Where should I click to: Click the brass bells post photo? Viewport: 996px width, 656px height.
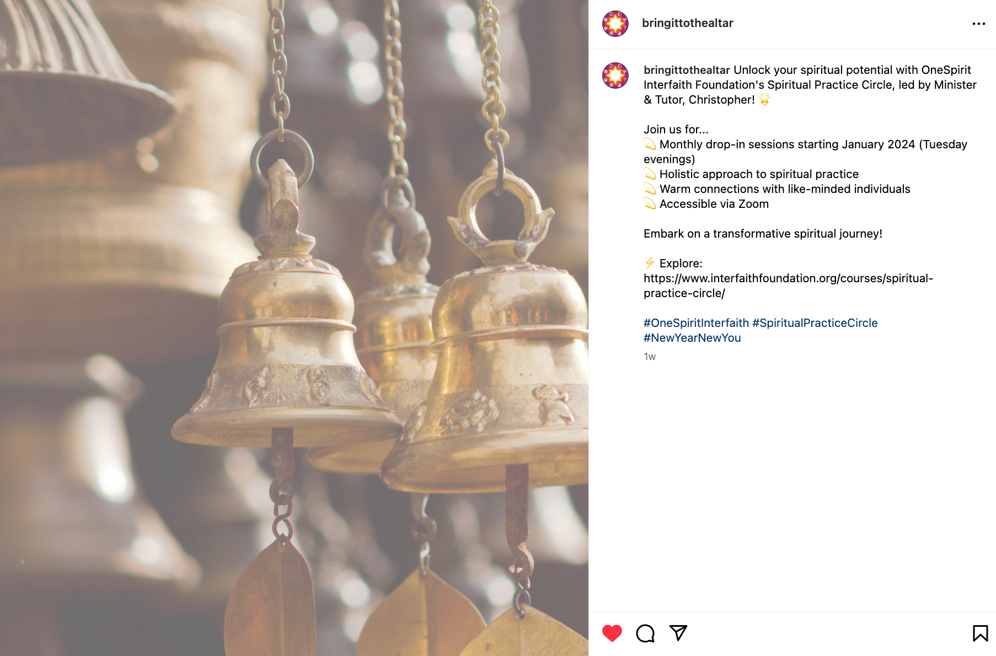coord(294,328)
